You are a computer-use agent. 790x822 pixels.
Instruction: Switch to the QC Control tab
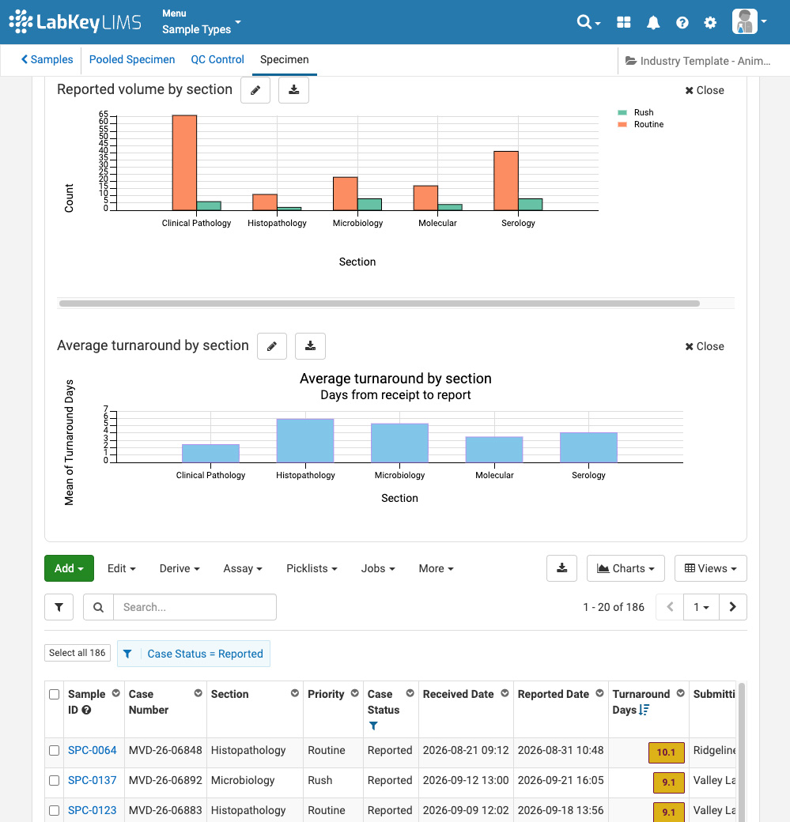pos(217,59)
